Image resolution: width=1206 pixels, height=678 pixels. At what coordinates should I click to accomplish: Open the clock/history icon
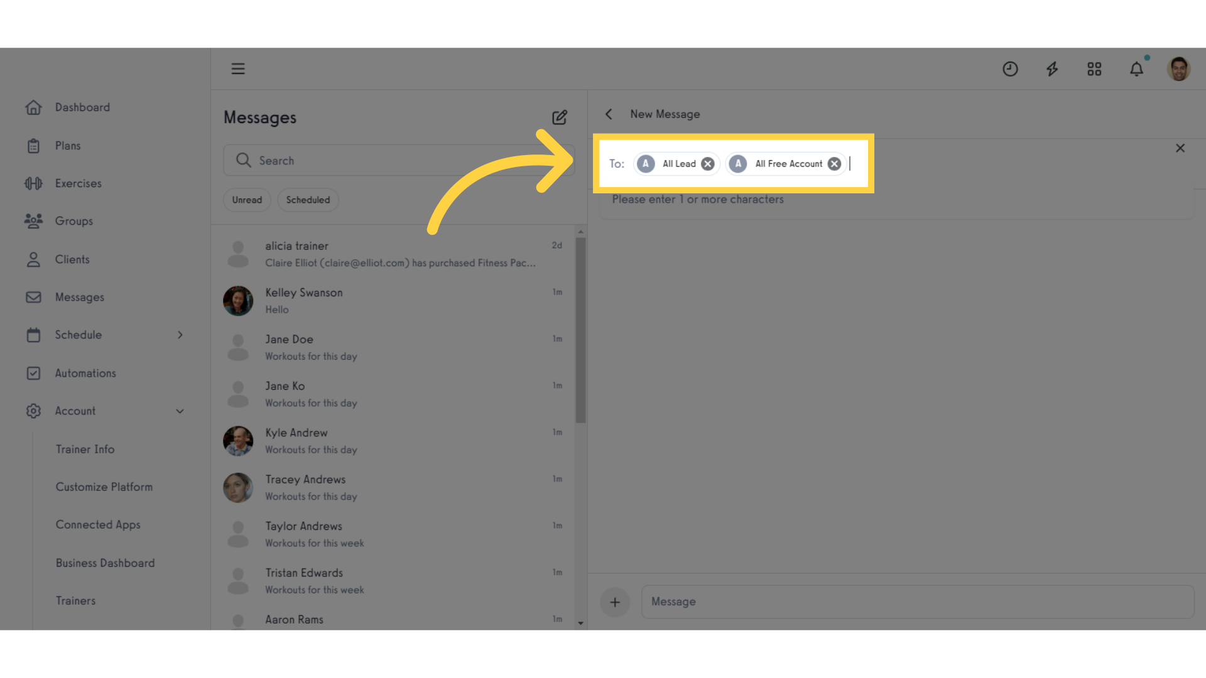click(x=1009, y=68)
